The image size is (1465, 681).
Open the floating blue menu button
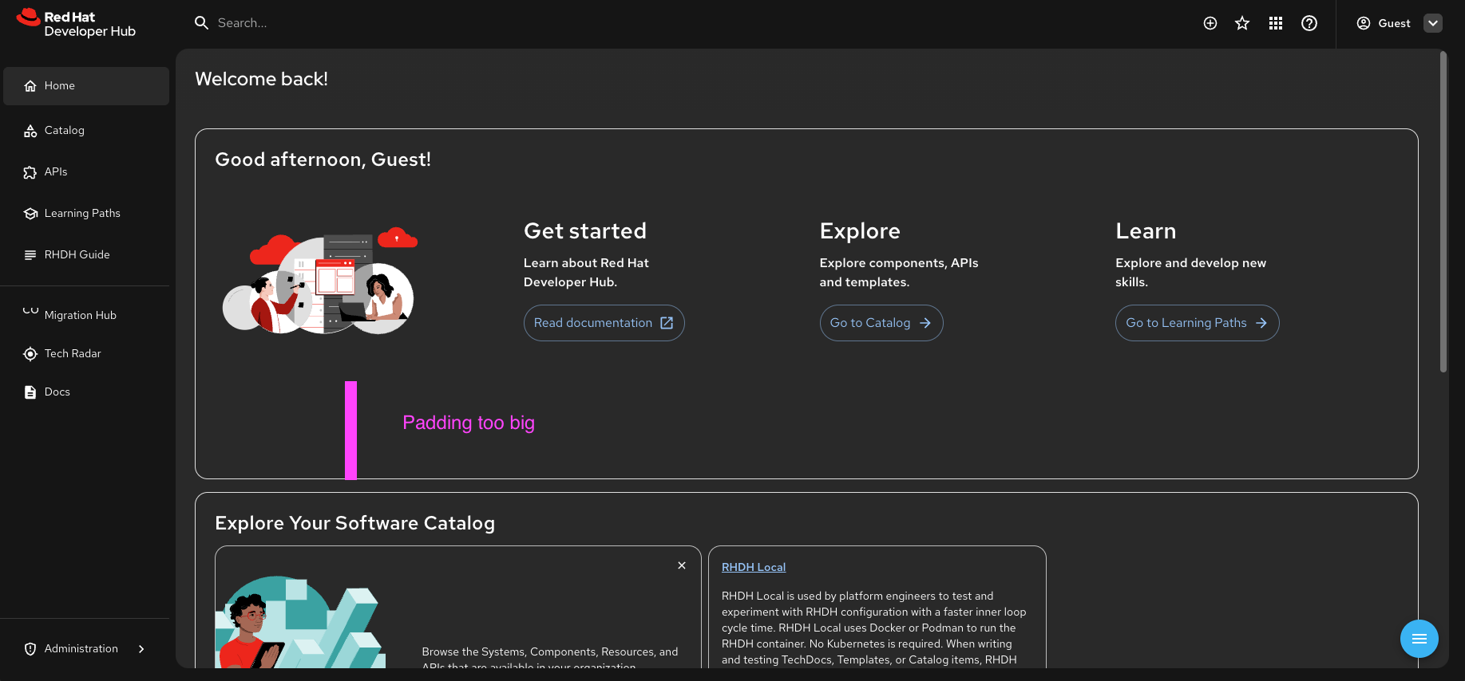pos(1419,639)
